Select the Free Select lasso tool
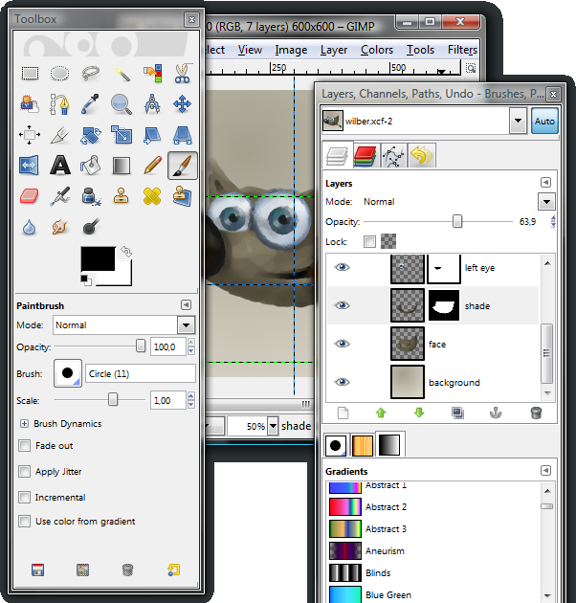 (90, 73)
